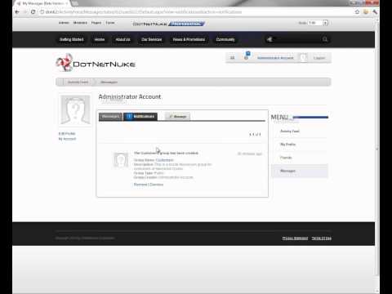Click the browser address bar URL

(144, 12)
